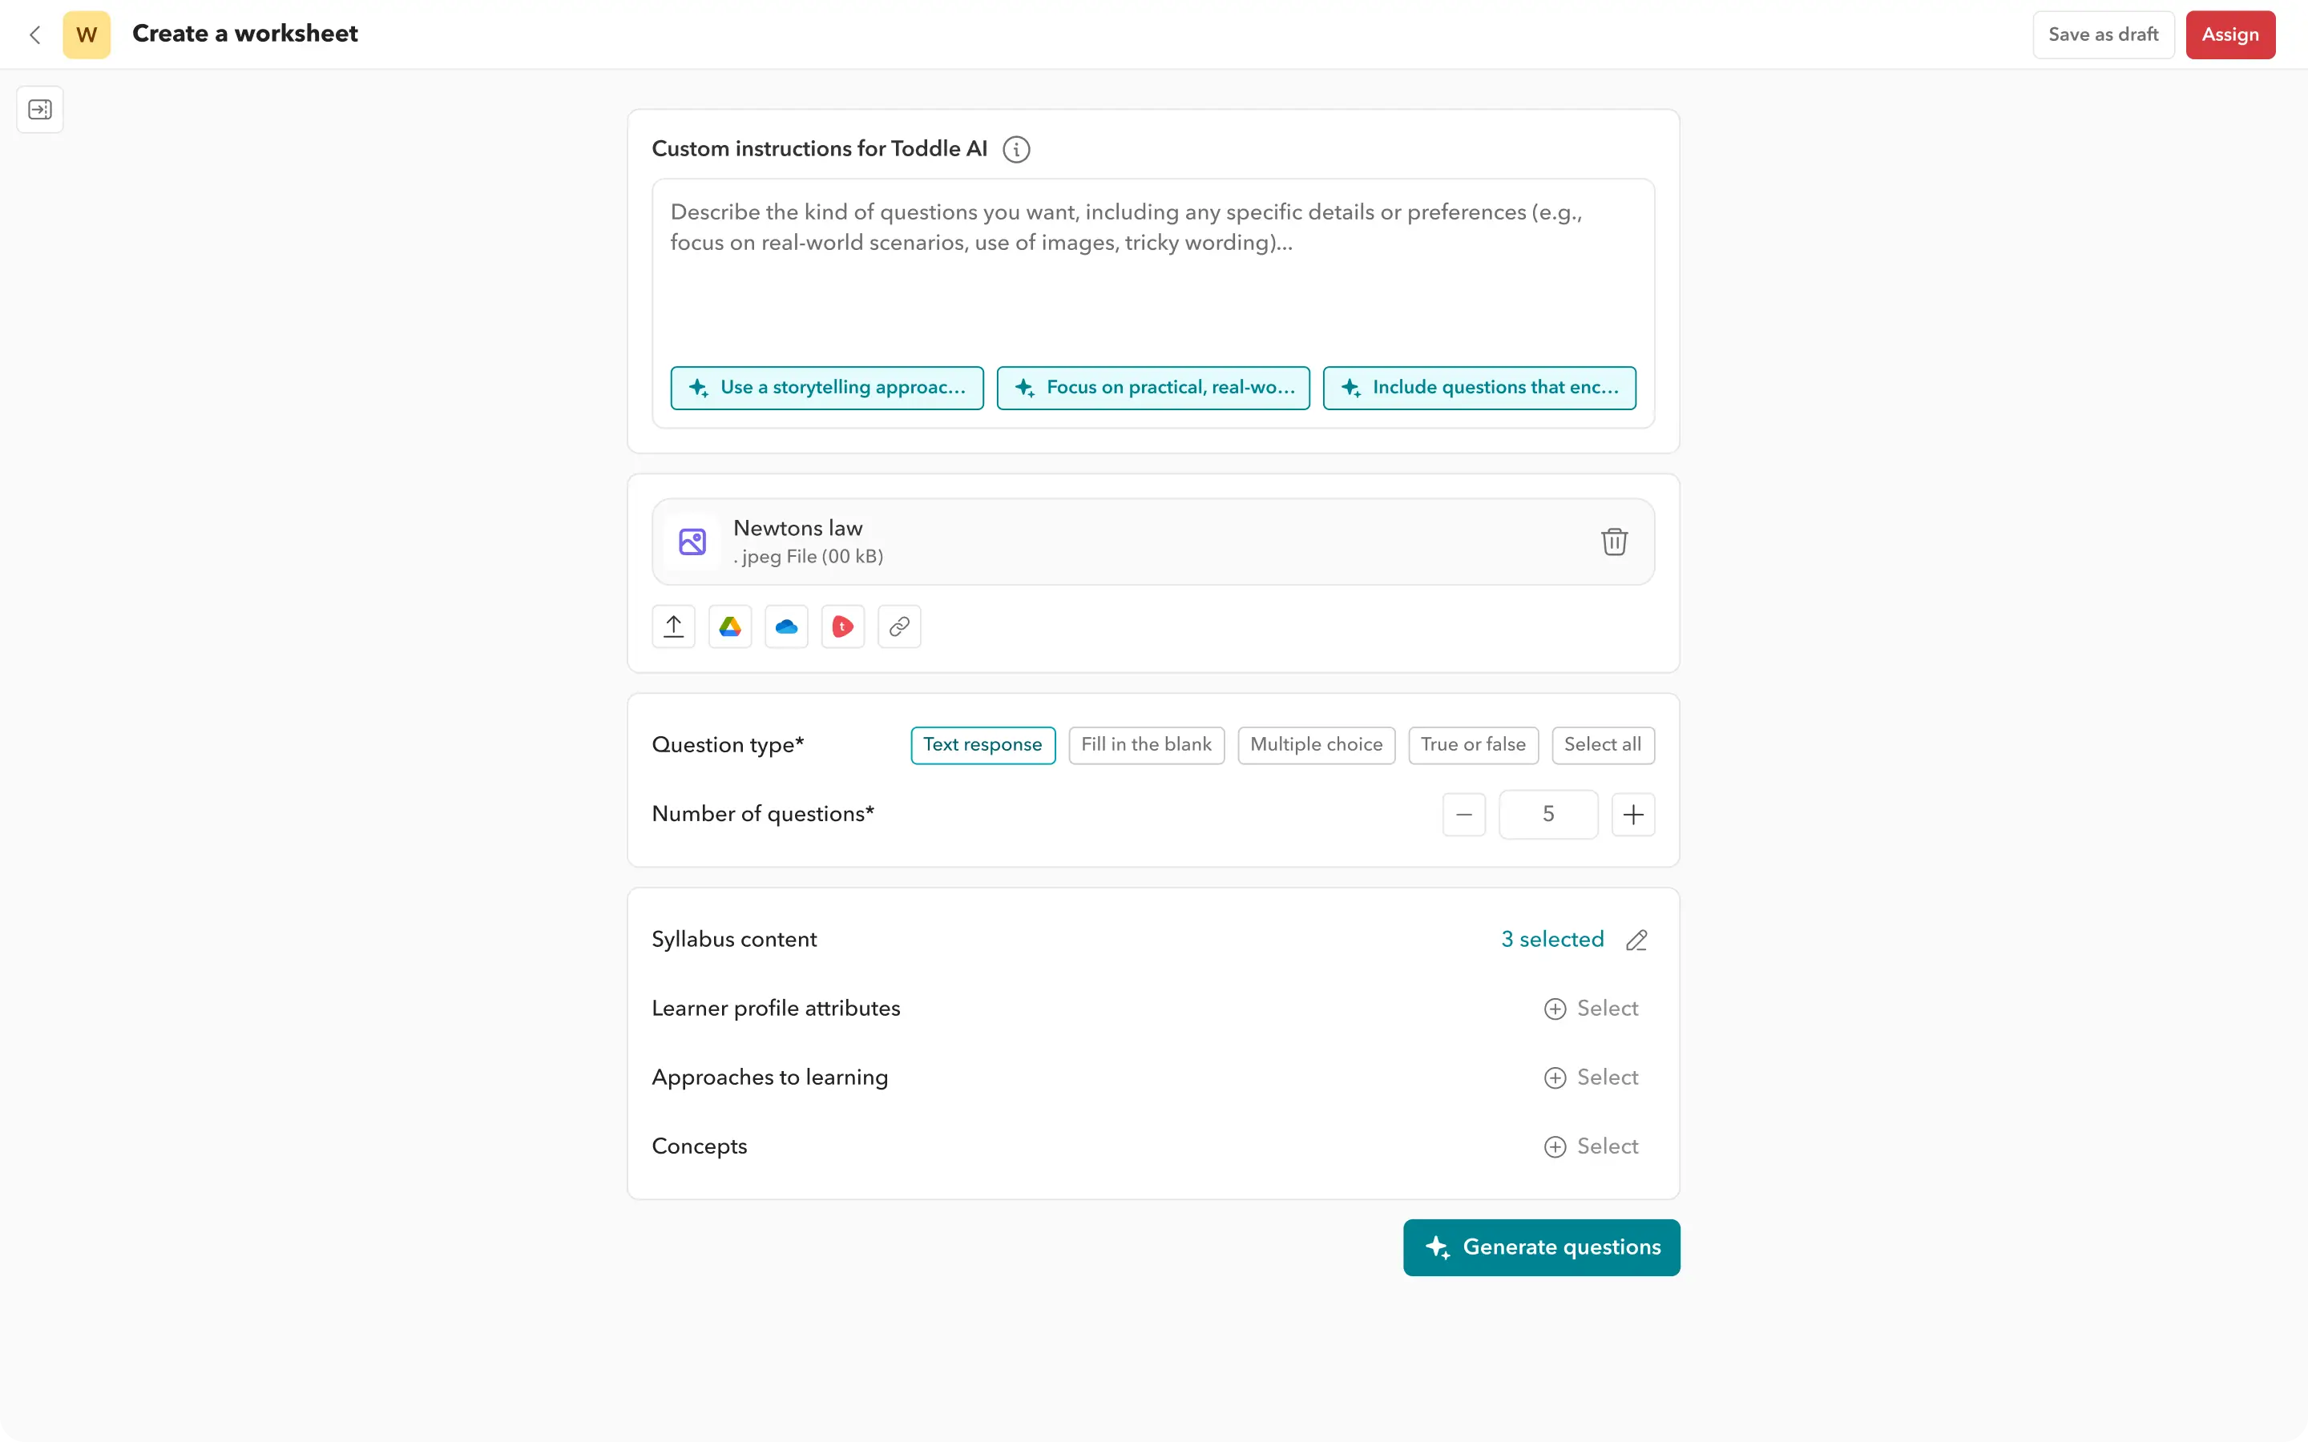Toggle the Fill in the blank question type
Screen dimensions: 2308x1442
tap(1145, 745)
